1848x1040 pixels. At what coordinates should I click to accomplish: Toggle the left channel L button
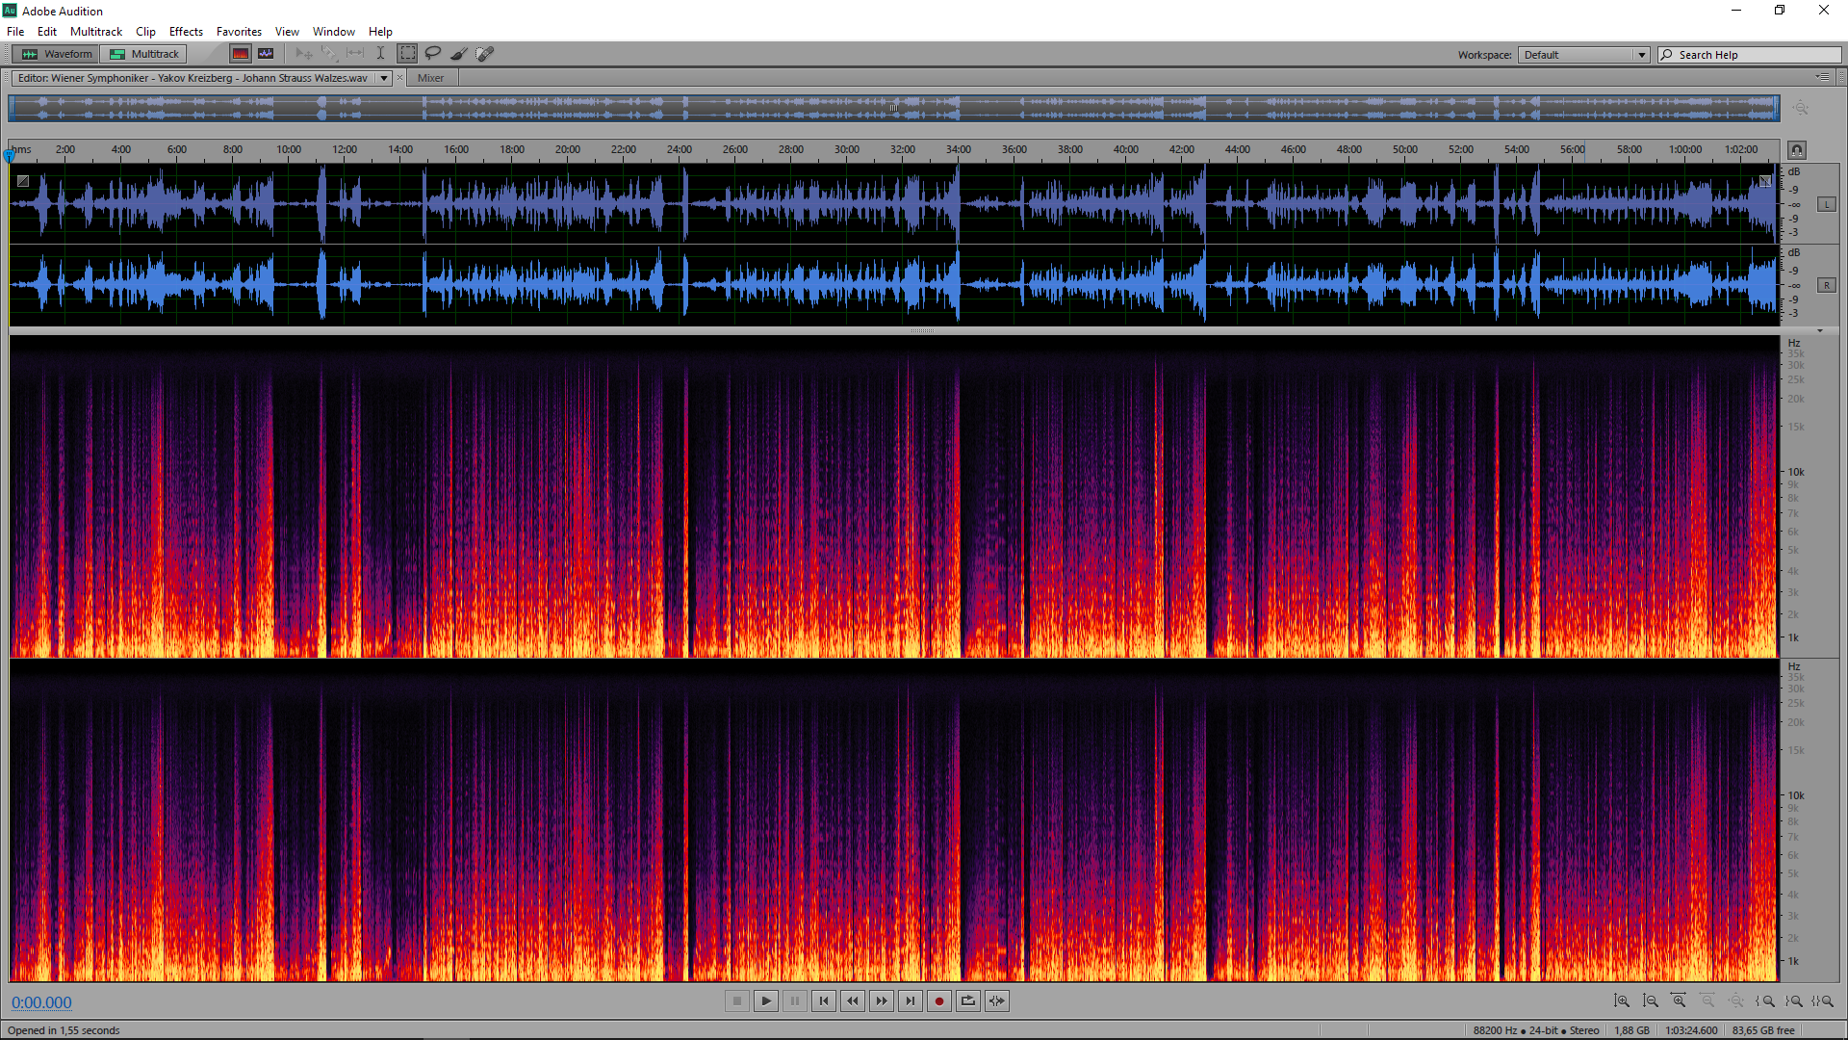pos(1826,204)
